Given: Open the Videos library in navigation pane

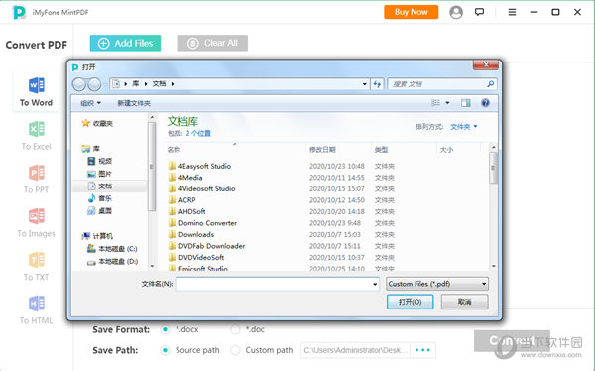Looking at the screenshot, I should point(100,161).
